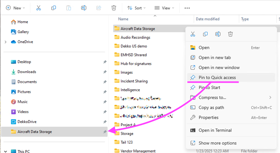Click the Delete trash icon in the toolbar

[114, 8]
